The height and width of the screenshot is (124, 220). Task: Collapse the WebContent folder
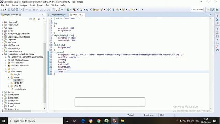tap(6, 71)
